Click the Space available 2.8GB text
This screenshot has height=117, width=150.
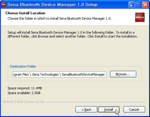[x=24, y=93]
